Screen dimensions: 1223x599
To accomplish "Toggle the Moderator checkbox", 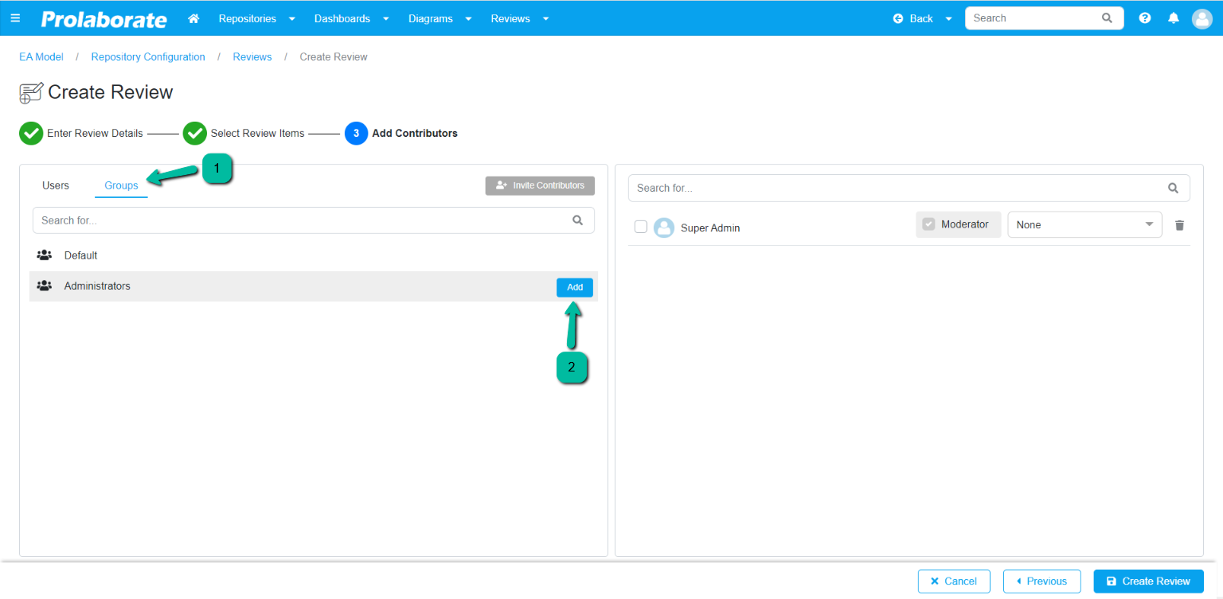I will tap(928, 224).
